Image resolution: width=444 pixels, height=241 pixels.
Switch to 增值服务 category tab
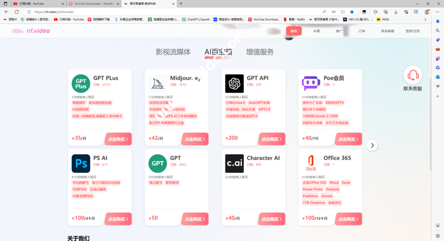[x=260, y=52]
